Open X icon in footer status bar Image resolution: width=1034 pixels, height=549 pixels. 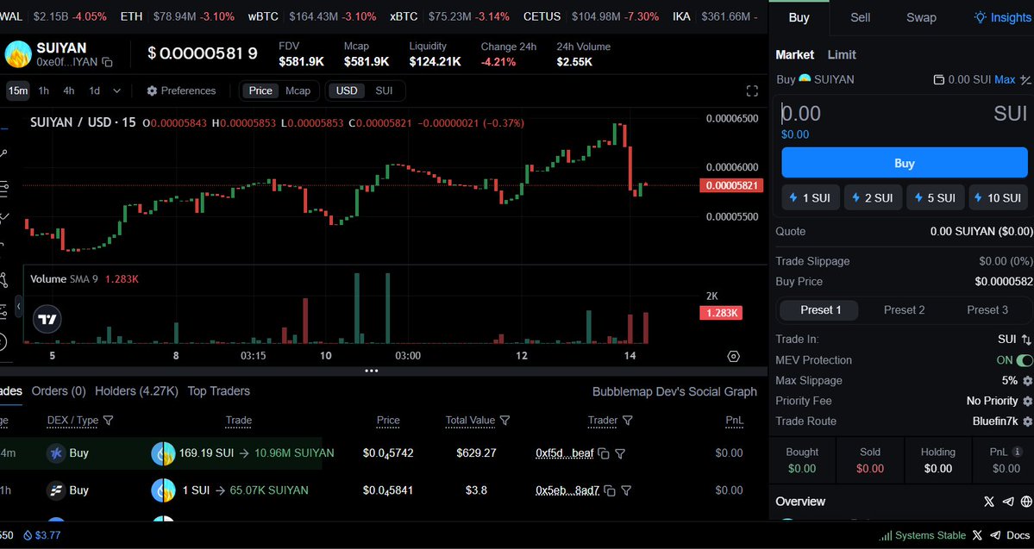coord(977,535)
